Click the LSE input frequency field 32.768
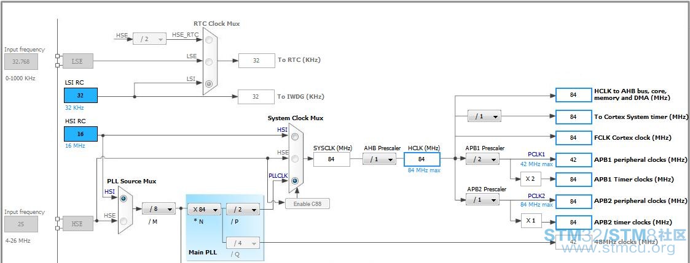Screen dimensions: 690x263 [x=21, y=61]
